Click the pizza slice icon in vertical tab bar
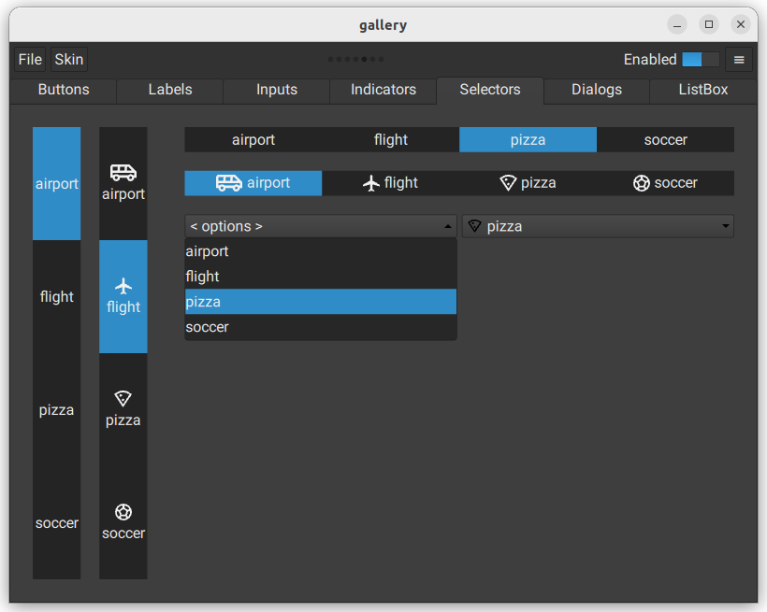The height and width of the screenshot is (612, 767). pyautogui.click(x=123, y=399)
